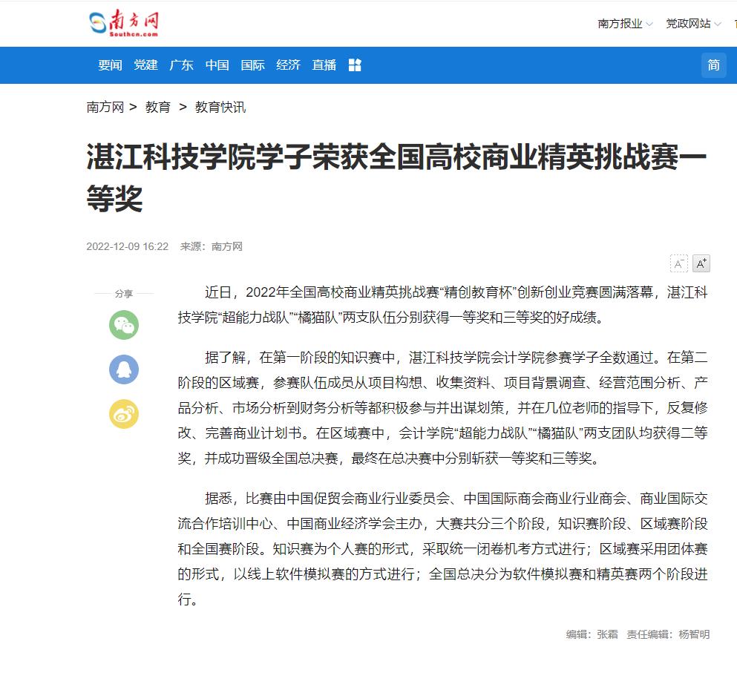Share article via QQ icon
Viewport: 737px width, 690px height.
(124, 369)
